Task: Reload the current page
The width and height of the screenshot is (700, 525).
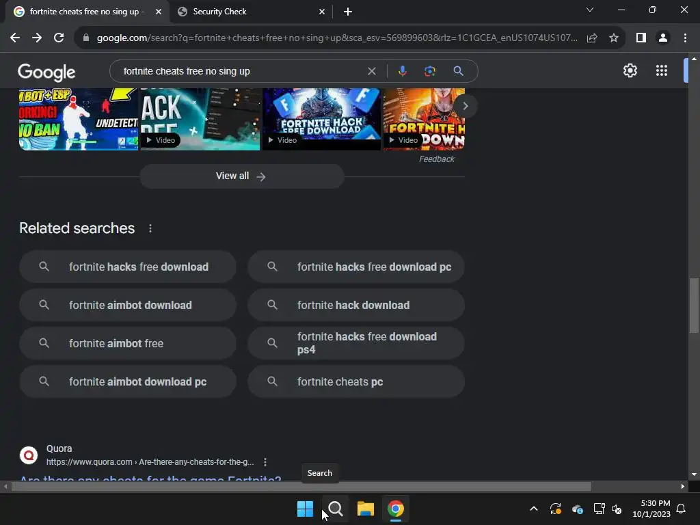Action: [x=59, y=38]
